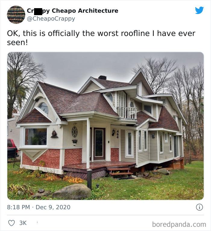
Task: Open the Cheapo Architecture display name
Action: click(x=72, y=11)
